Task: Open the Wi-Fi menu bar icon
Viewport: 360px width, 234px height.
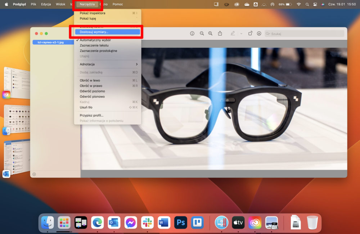Action: (298, 4)
